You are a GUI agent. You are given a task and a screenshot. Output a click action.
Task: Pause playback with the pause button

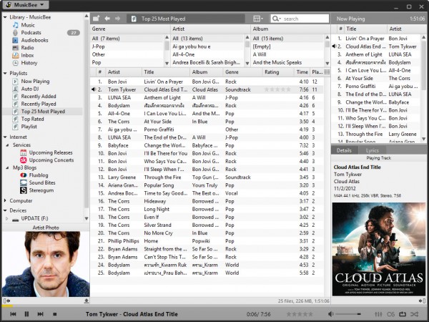pyautogui.click(x=26, y=314)
